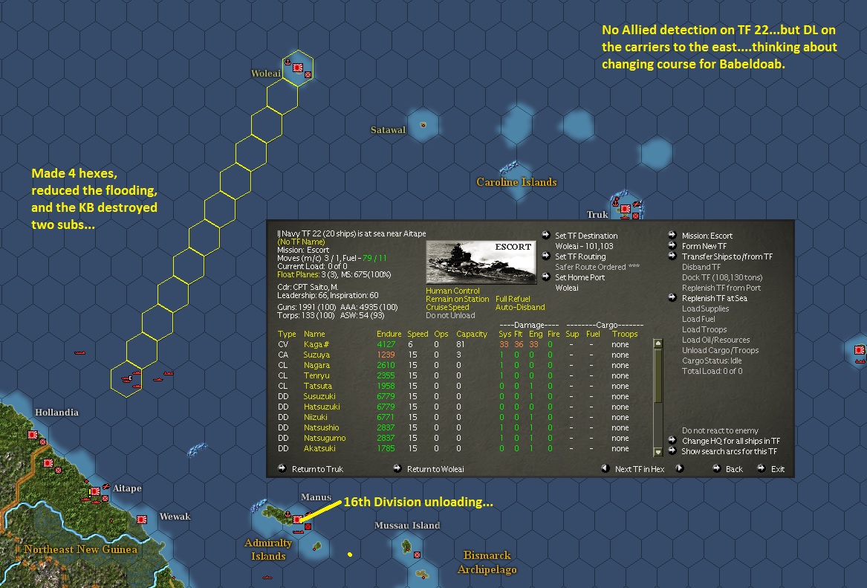Click the Speed column header
The width and height of the screenshot is (867, 588).
coord(418,334)
